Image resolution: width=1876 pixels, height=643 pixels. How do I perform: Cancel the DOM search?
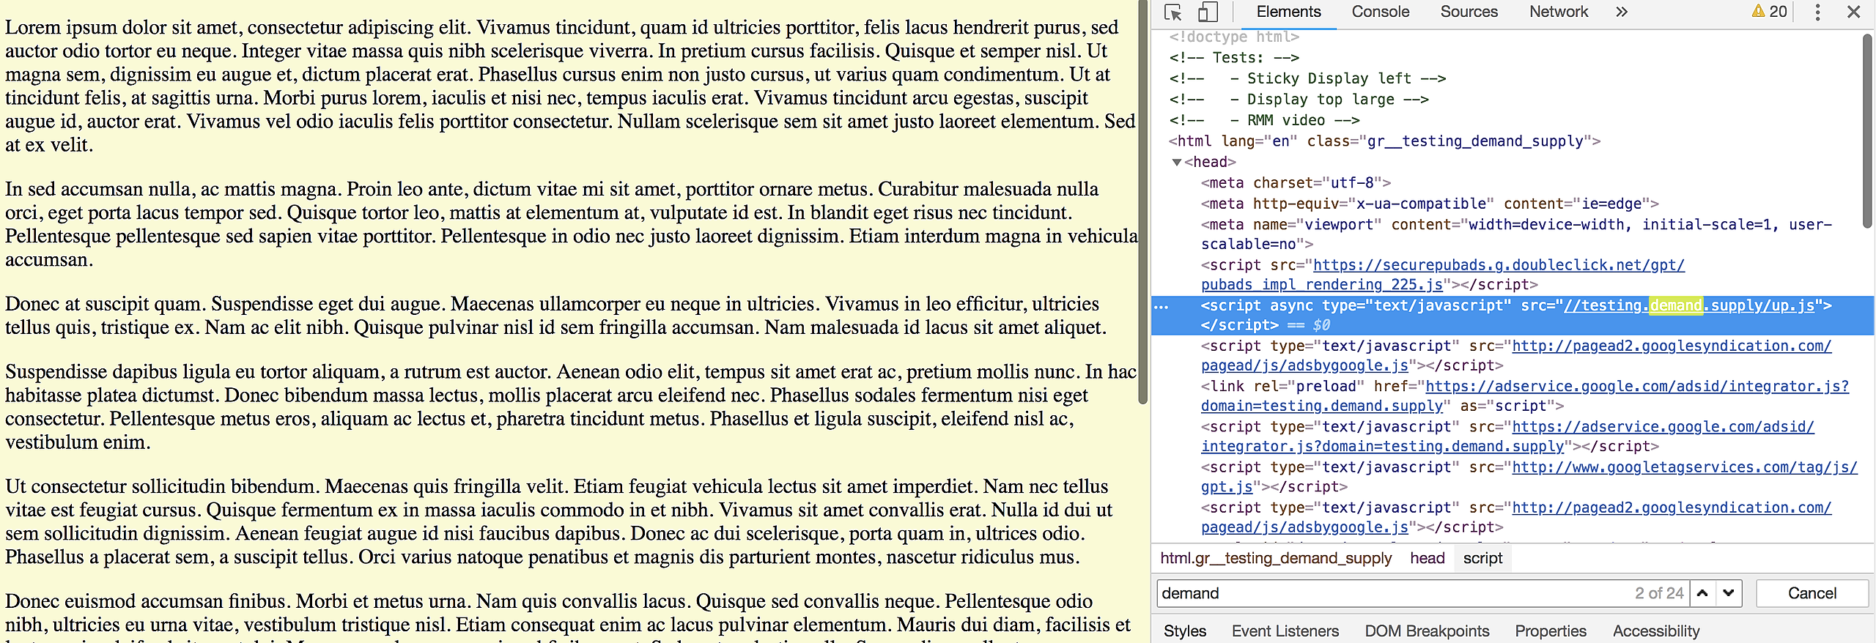[1812, 593]
